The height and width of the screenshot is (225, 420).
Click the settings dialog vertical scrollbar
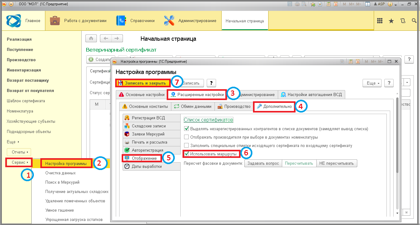tap(397, 140)
